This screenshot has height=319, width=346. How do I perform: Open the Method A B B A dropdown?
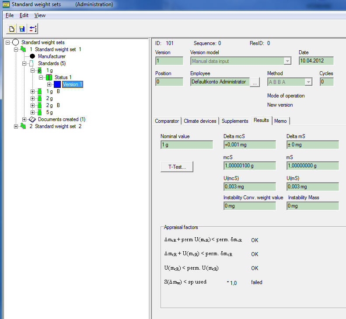[308, 82]
